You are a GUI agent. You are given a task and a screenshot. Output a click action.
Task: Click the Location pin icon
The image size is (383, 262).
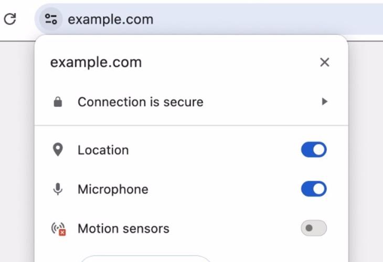[x=58, y=150]
